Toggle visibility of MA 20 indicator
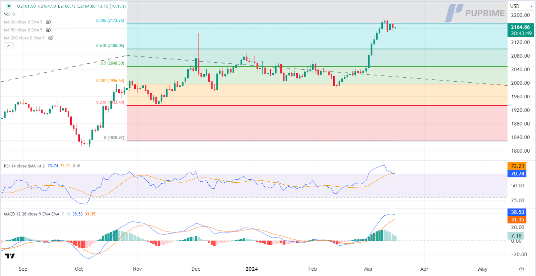Image resolution: width=536 pixels, height=276 pixels. pos(48,22)
